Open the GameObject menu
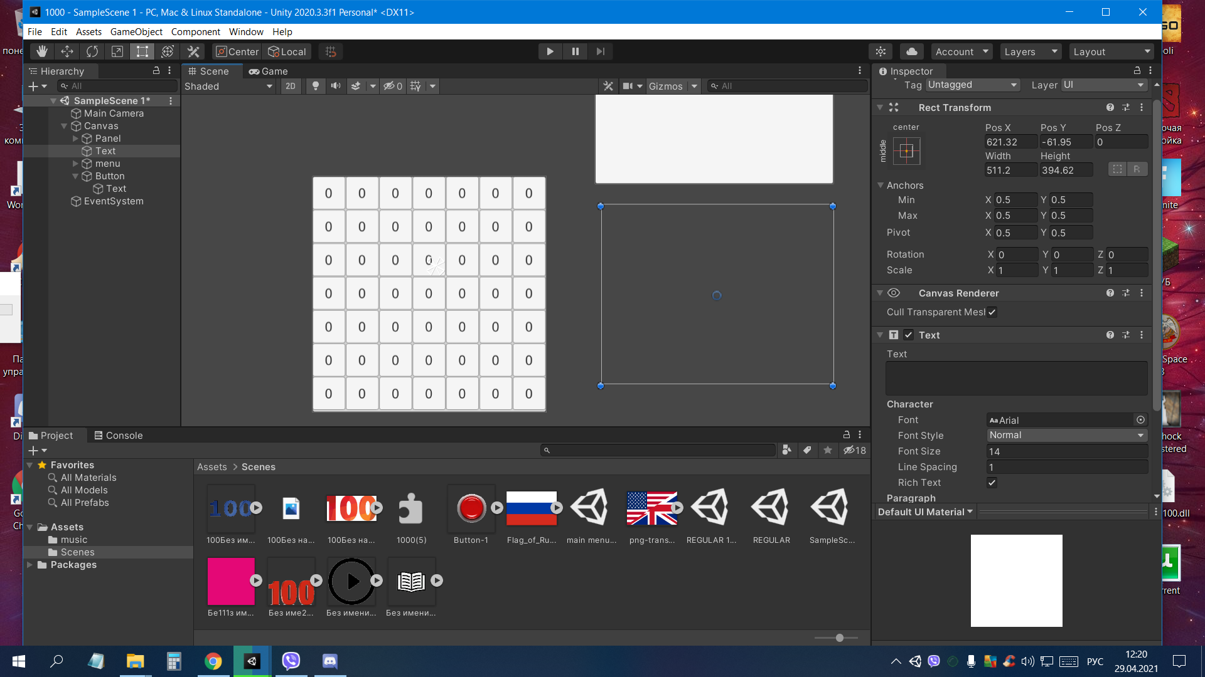Image resolution: width=1205 pixels, height=677 pixels. [x=136, y=31]
